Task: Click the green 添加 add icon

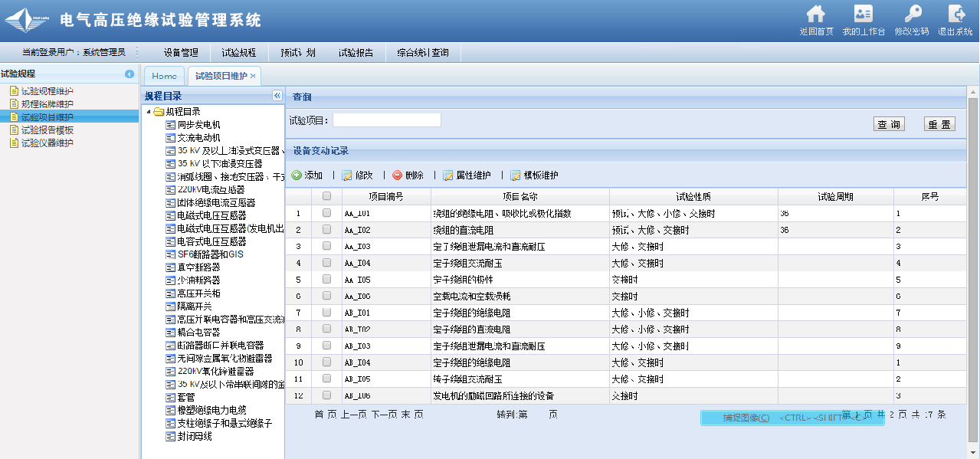Action: (x=297, y=175)
